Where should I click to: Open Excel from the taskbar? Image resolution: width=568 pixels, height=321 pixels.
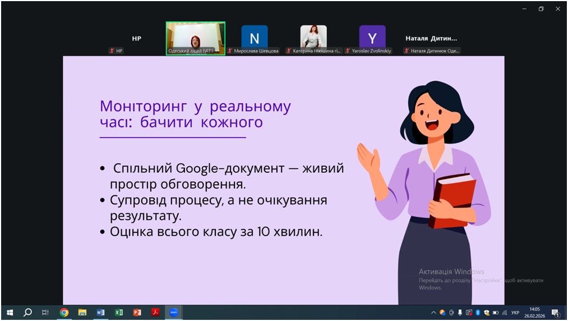pyautogui.click(x=119, y=313)
